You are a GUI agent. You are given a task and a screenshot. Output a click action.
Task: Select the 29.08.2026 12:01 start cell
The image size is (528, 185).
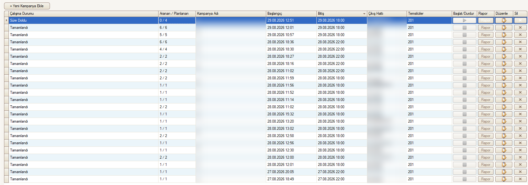[291, 28]
